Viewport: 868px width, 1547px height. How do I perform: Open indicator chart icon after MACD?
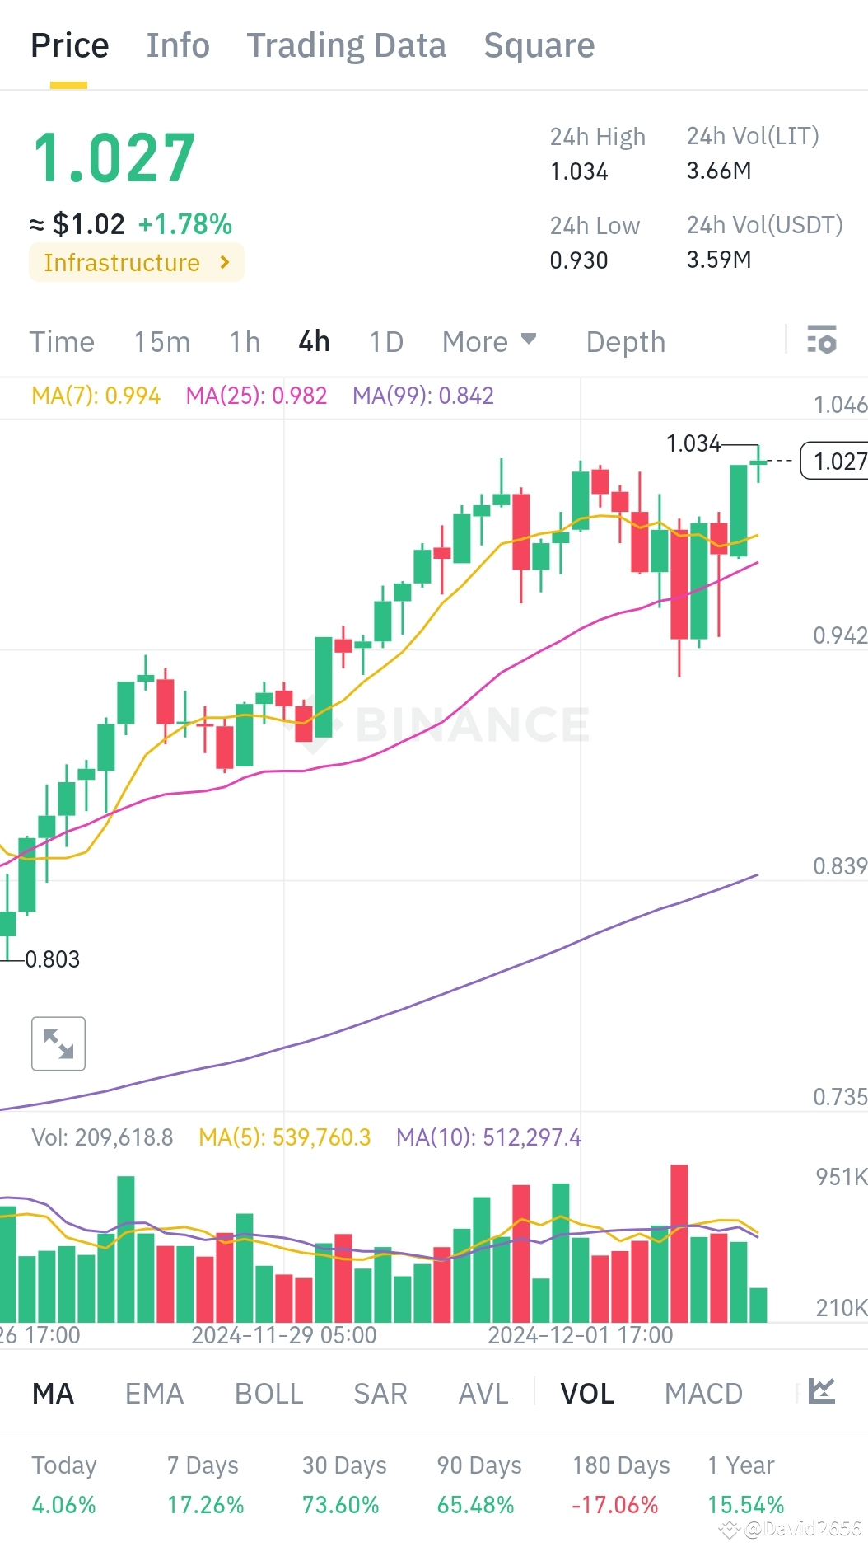[821, 1392]
